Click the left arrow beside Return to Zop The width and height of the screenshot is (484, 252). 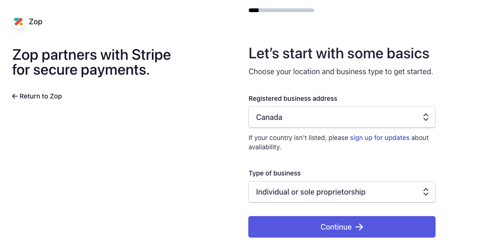click(14, 96)
